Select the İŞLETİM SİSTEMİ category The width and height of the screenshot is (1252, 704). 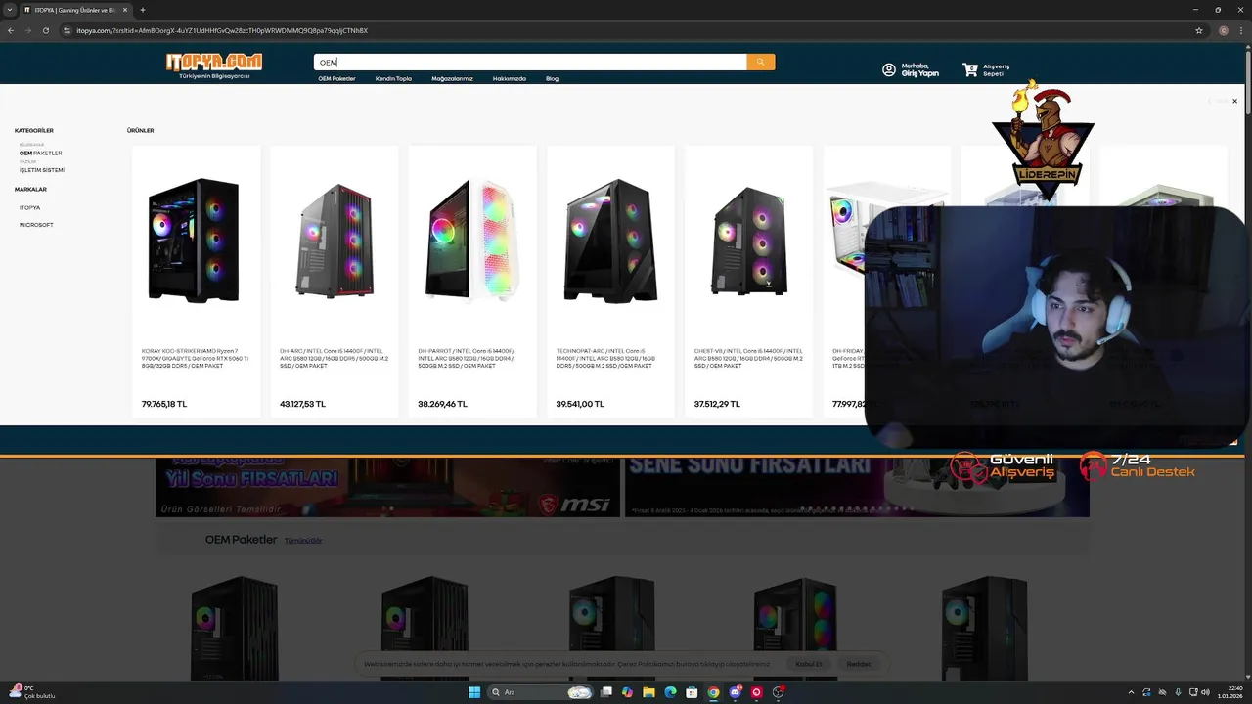(42, 170)
